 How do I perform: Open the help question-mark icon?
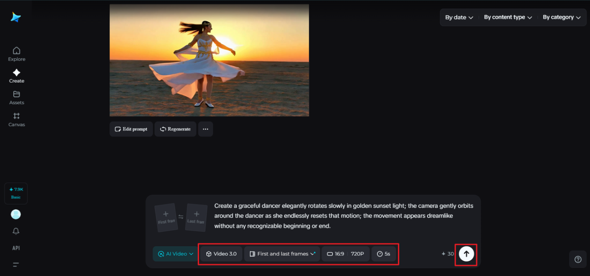pos(578,259)
